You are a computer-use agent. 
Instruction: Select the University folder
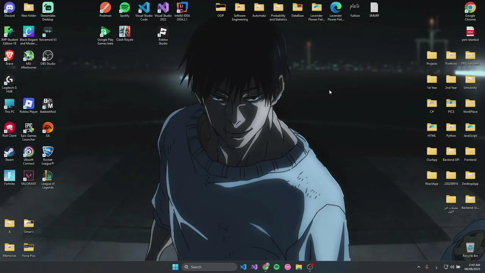(470, 82)
